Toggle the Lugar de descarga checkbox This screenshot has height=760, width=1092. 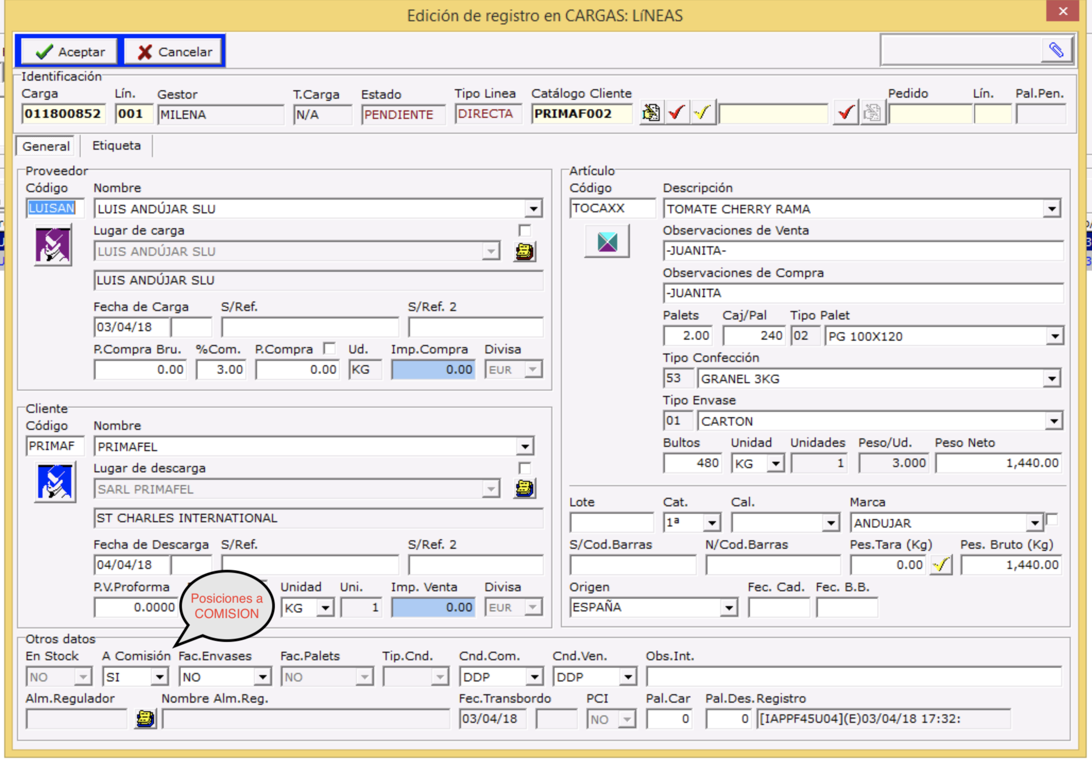[525, 468]
